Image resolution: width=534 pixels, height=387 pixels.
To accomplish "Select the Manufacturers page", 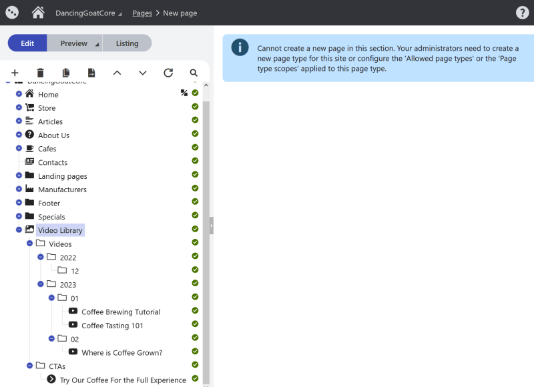I will click(x=62, y=189).
